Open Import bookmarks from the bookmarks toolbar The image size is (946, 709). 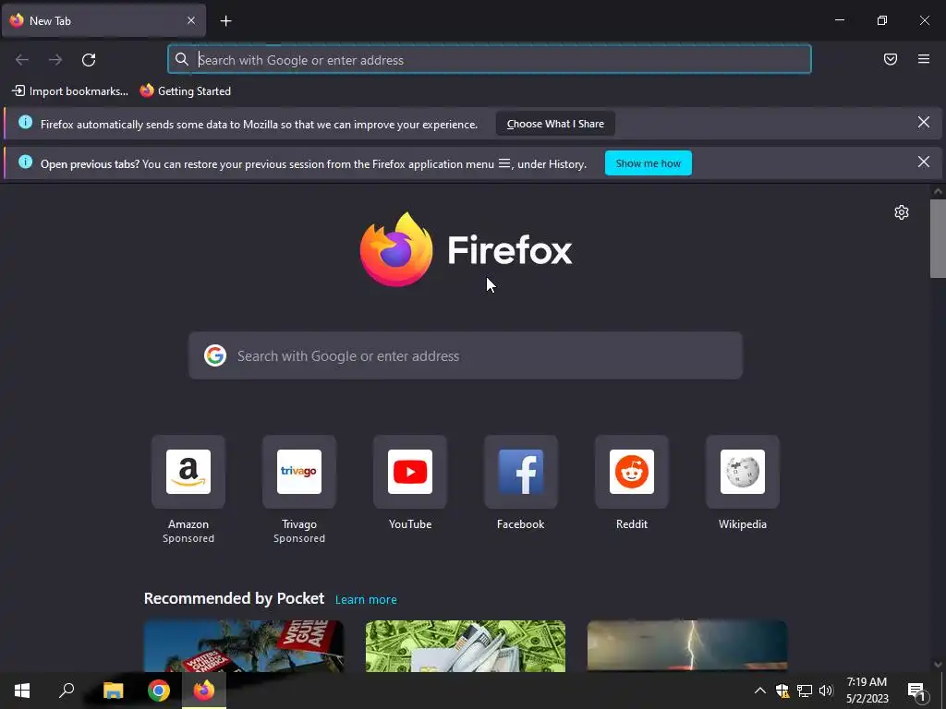pyautogui.click(x=70, y=91)
